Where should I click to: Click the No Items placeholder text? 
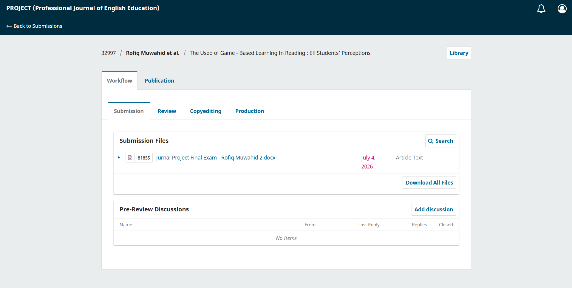coord(286,238)
